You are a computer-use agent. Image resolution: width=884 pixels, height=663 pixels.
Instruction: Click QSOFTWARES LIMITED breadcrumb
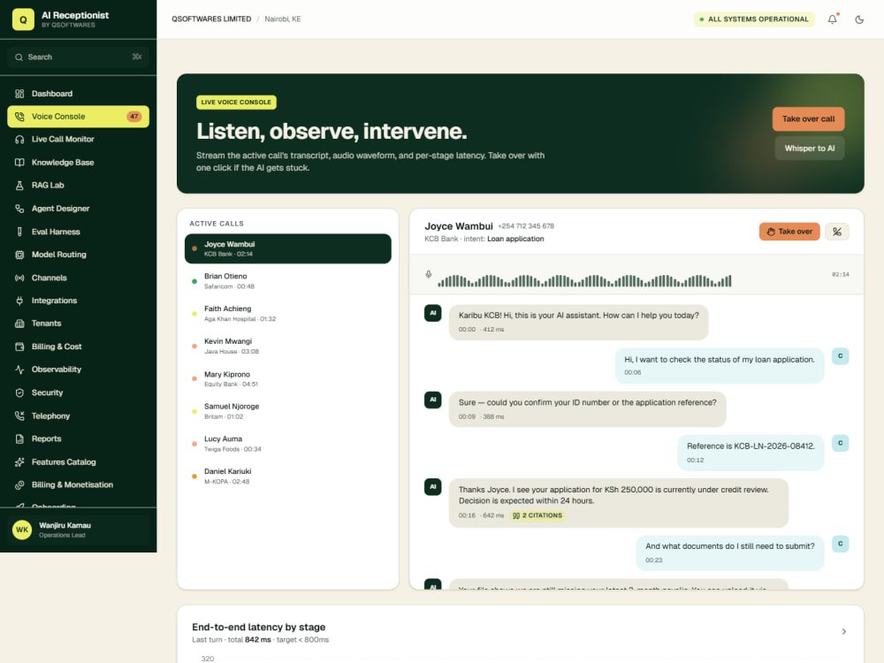pos(211,19)
